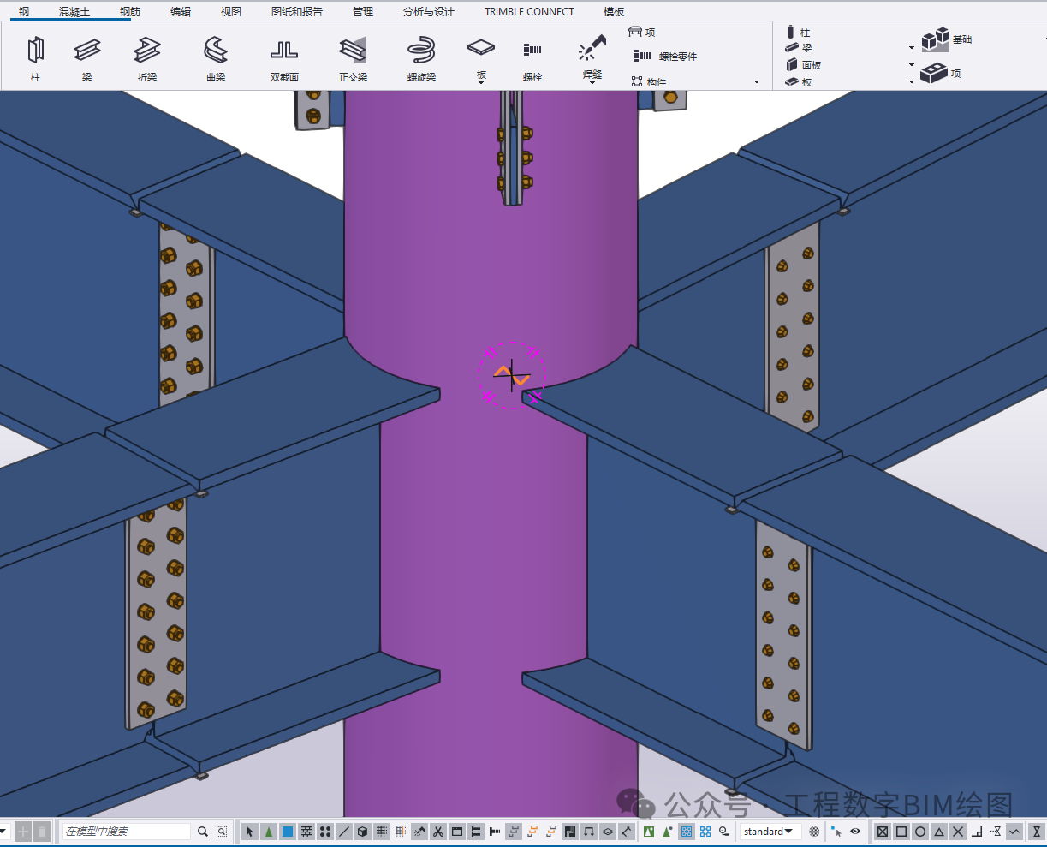The width and height of the screenshot is (1047, 847).
Task: Click the bolt (螺栓) tool icon
Action: pyautogui.click(x=532, y=51)
